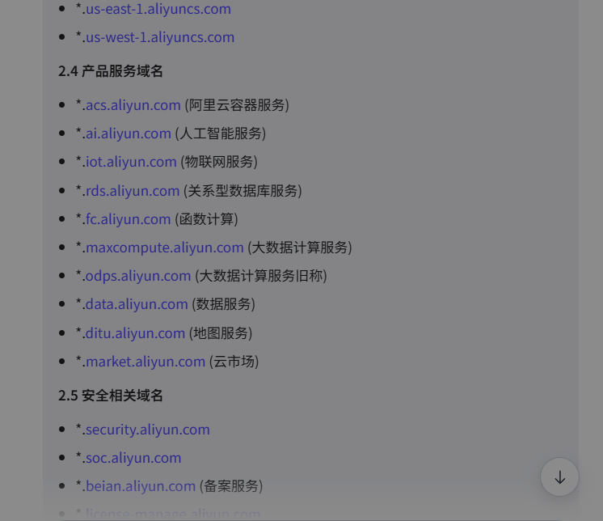This screenshot has height=521, width=603.
Task: Select the heading 2.5 安全相关域名
Action: tap(111, 396)
